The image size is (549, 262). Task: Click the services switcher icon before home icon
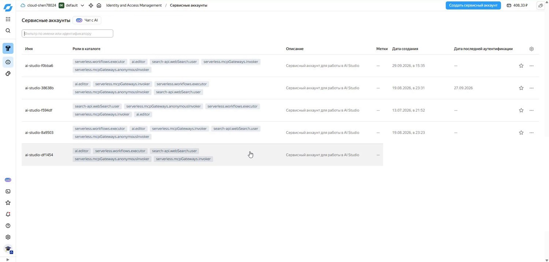point(91,5)
